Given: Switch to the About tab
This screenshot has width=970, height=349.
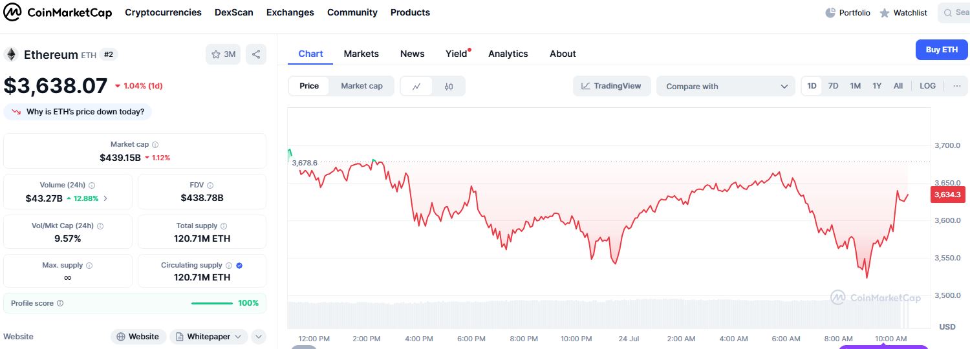Looking at the screenshot, I should pyautogui.click(x=563, y=54).
